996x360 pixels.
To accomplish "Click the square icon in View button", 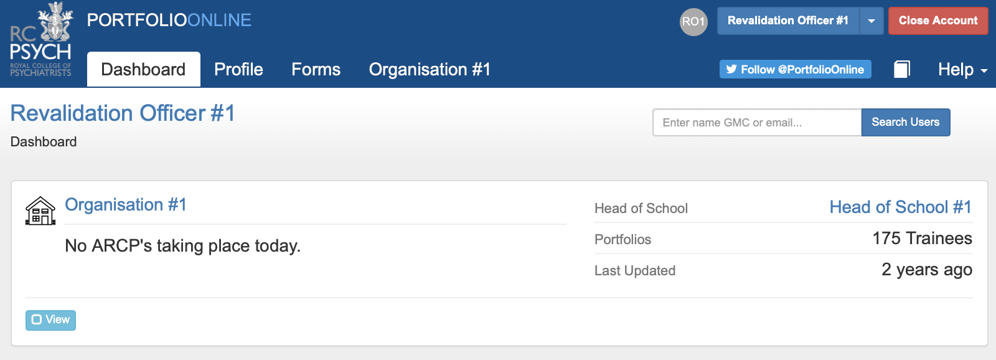I will click(37, 320).
